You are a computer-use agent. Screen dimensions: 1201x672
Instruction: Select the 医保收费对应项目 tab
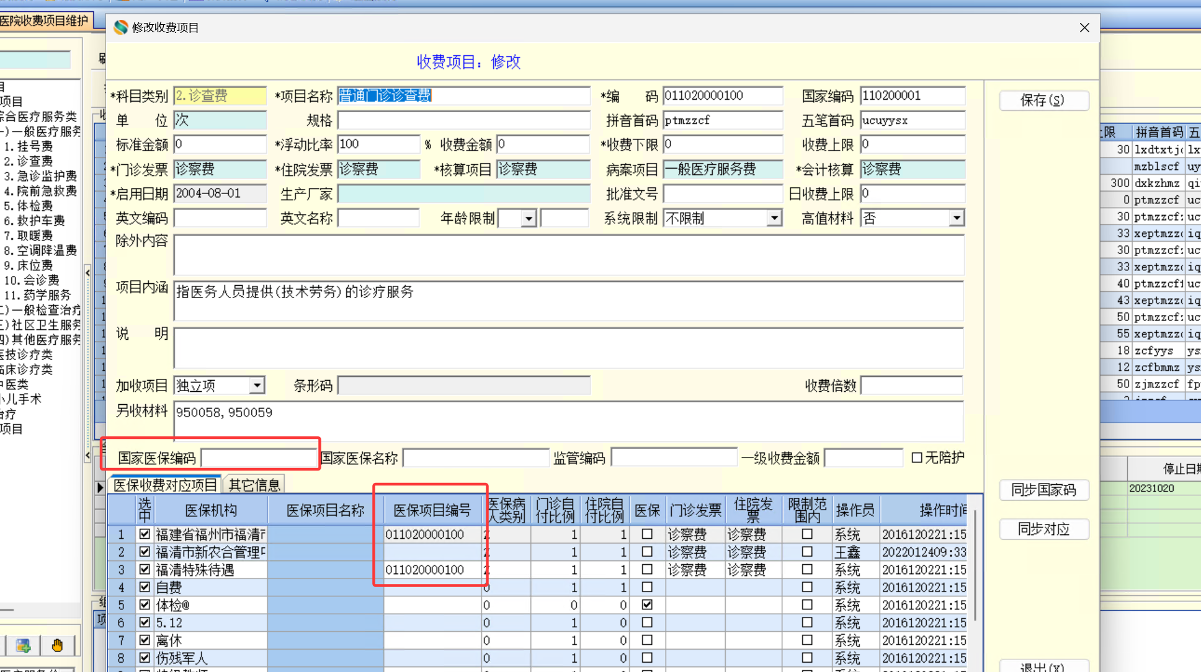[165, 485]
